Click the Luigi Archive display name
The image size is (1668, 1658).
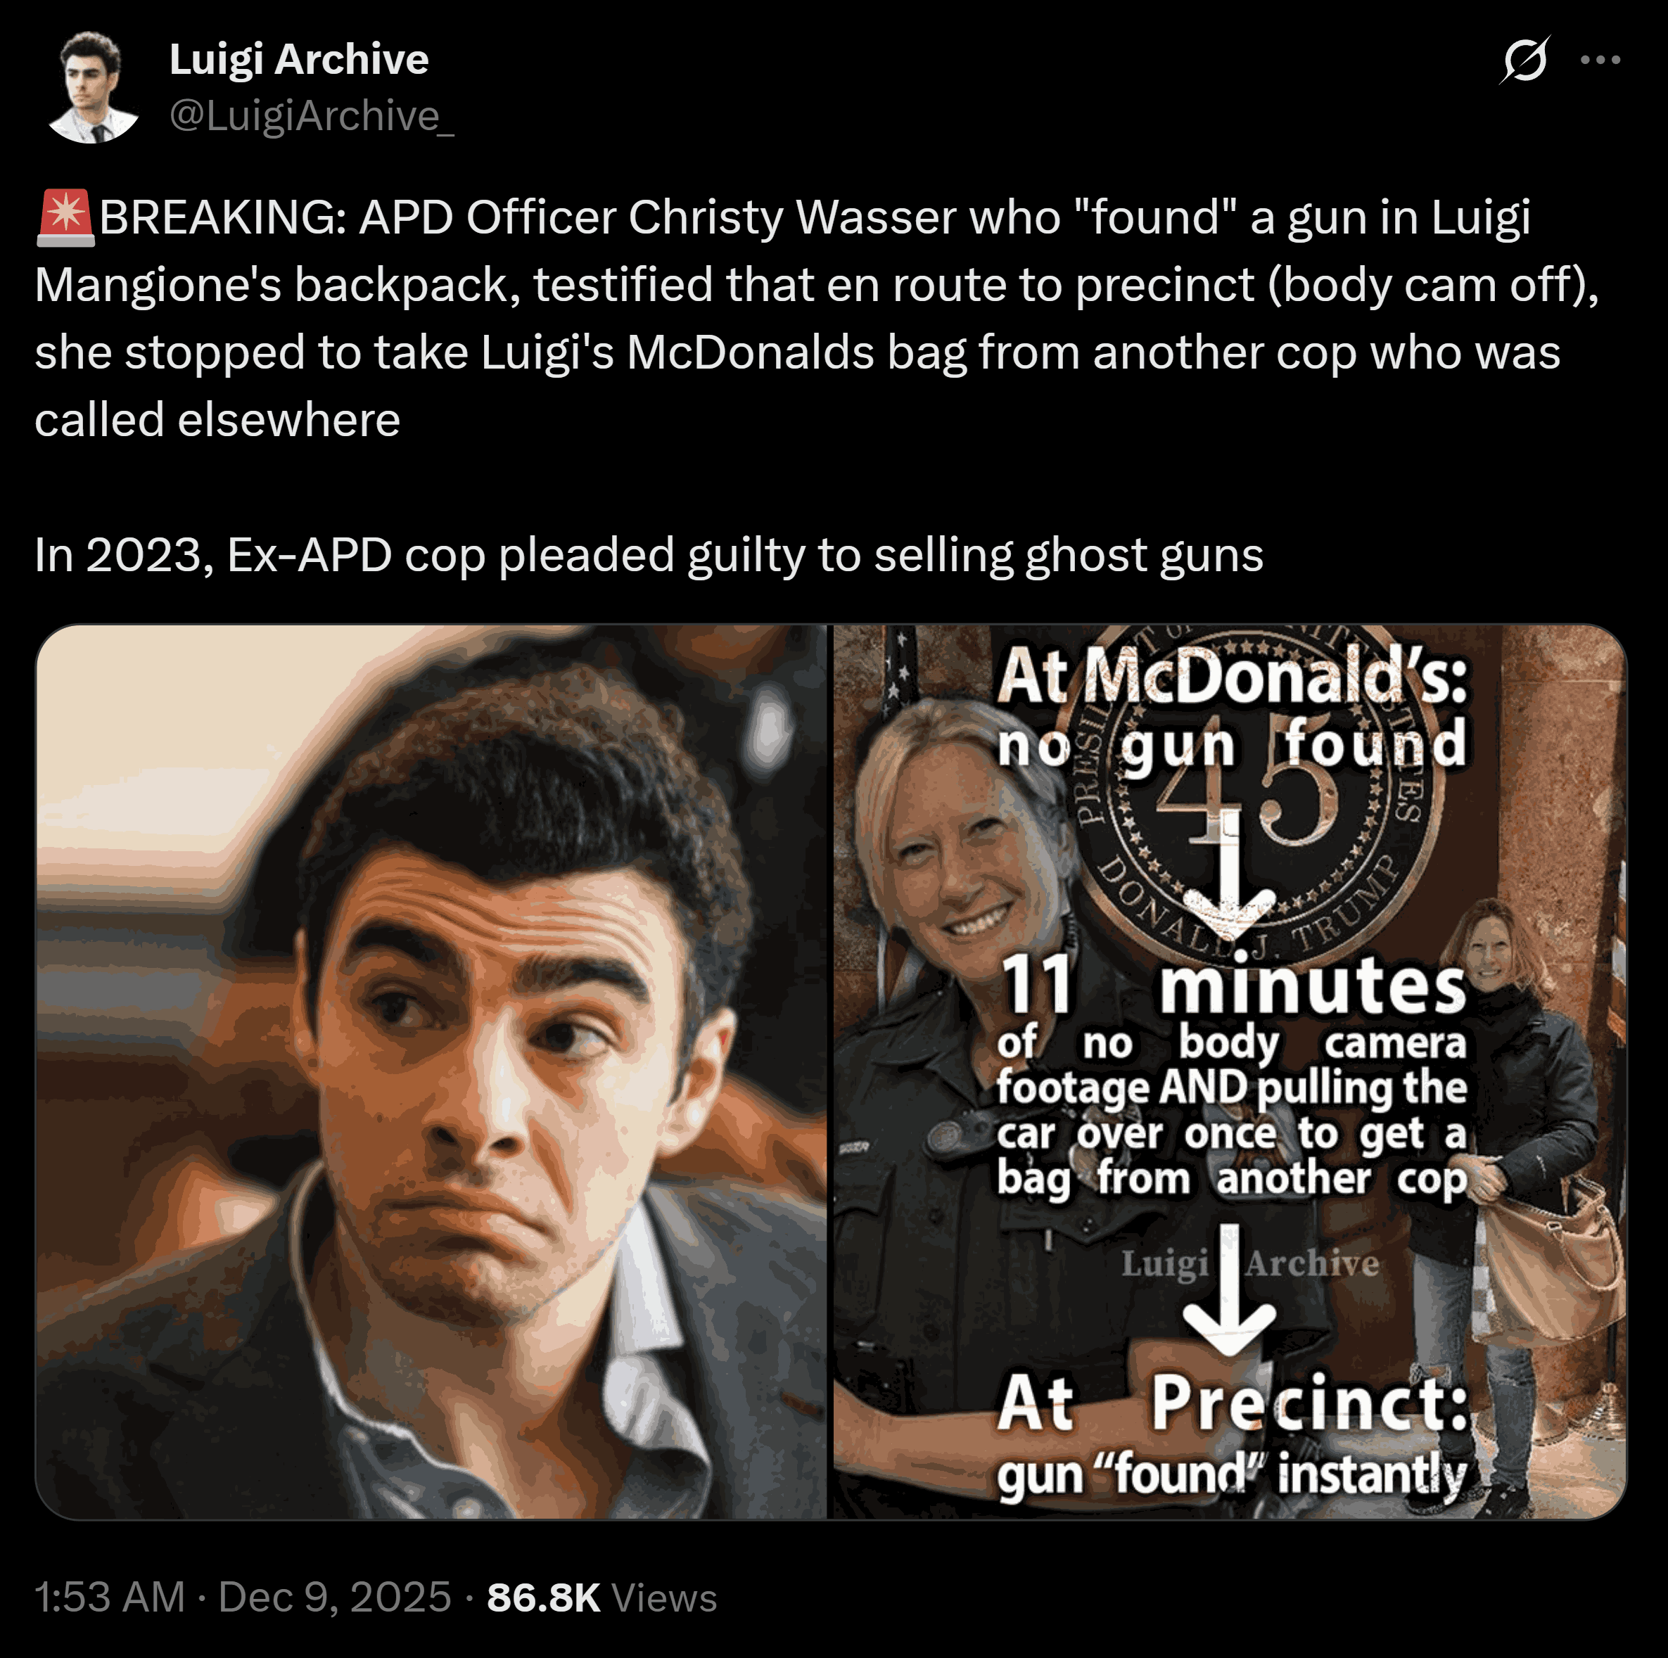point(299,58)
